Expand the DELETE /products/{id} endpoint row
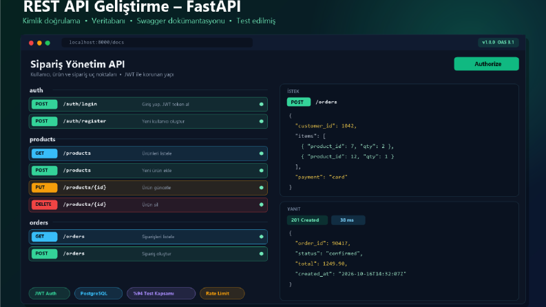 (x=148, y=204)
